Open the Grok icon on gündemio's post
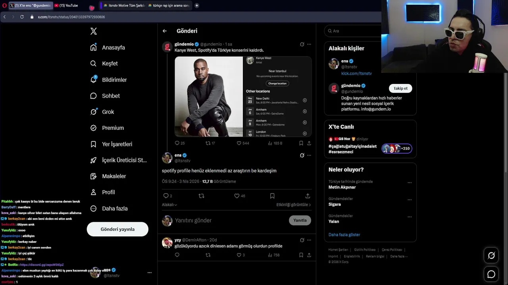The width and height of the screenshot is (508, 285). click(302, 44)
